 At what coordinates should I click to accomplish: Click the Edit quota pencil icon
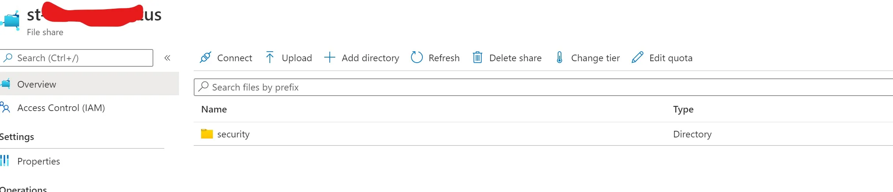(x=637, y=58)
